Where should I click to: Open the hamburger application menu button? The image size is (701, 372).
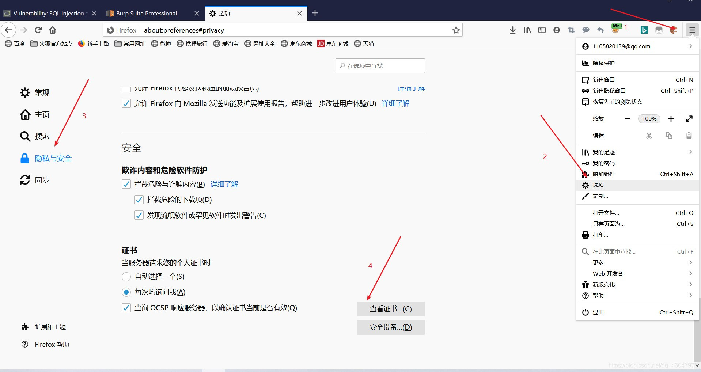coord(692,30)
